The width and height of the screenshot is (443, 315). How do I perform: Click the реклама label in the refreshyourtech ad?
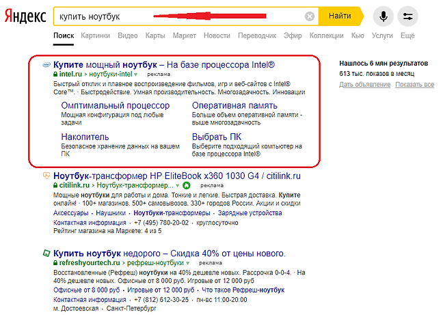point(210,263)
